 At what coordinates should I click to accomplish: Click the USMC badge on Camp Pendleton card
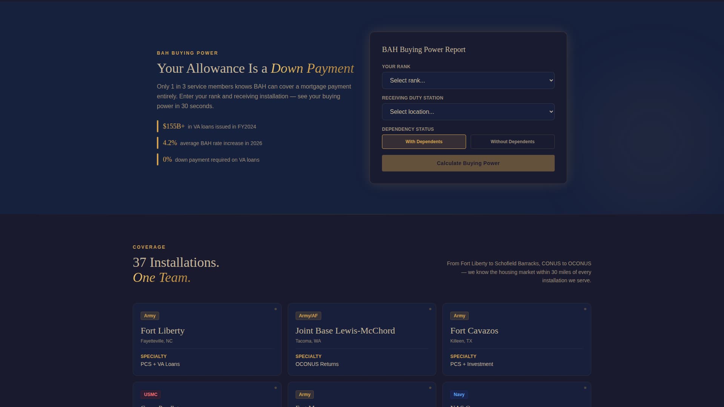(151, 394)
